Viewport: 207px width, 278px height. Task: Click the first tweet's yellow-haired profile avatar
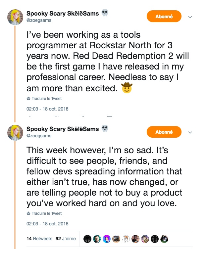pos(14,17)
